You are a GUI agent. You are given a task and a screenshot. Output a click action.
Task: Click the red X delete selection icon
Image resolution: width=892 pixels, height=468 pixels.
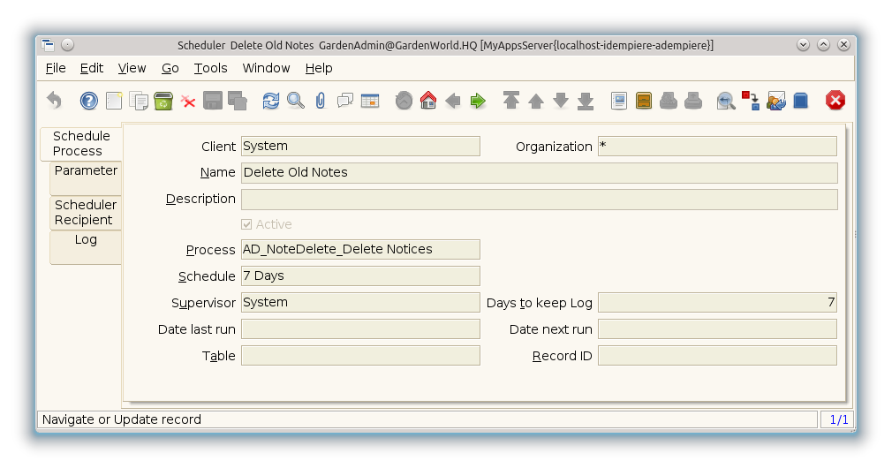pyautogui.click(x=188, y=102)
